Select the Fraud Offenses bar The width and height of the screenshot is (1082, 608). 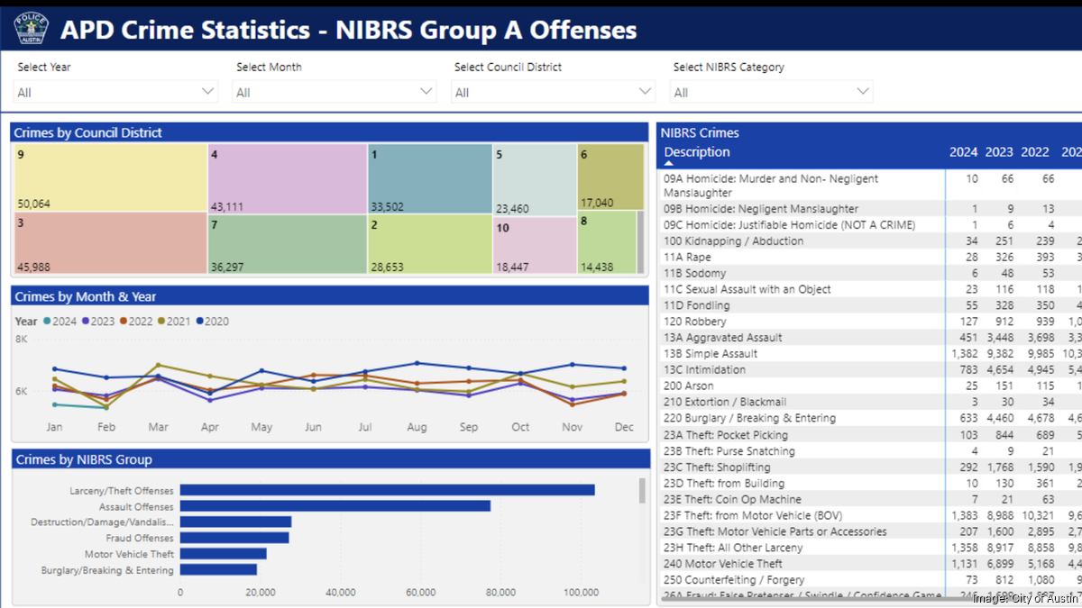click(x=234, y=538)
